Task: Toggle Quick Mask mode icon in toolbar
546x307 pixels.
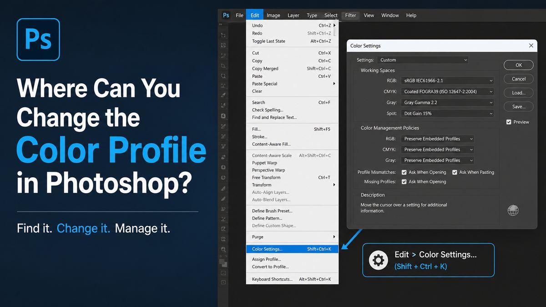Action: point(223,273)
